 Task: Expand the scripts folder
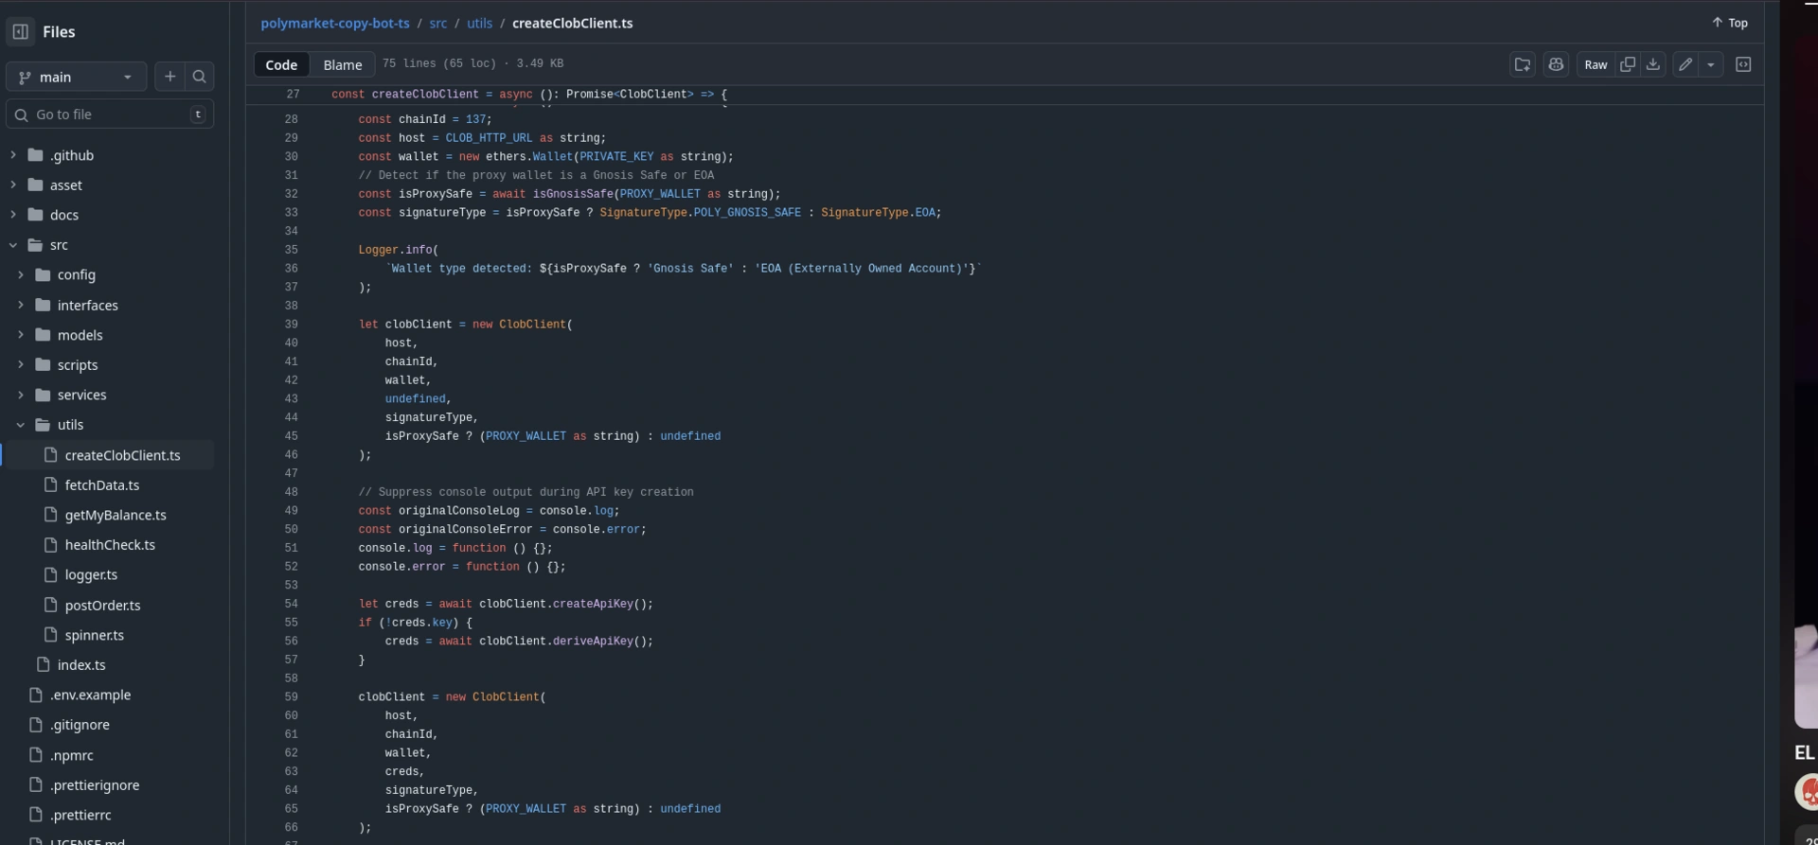[x=21, y=364]
